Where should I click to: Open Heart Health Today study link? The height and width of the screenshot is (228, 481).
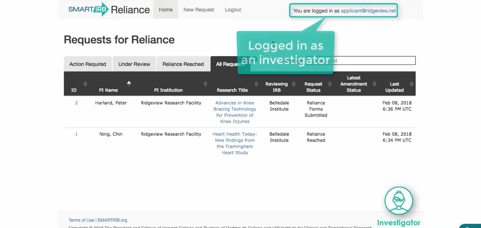235,143
